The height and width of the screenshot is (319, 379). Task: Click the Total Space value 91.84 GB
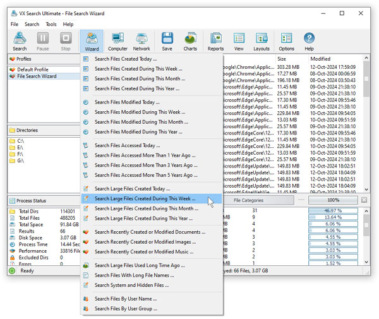(x=69, y=224)
